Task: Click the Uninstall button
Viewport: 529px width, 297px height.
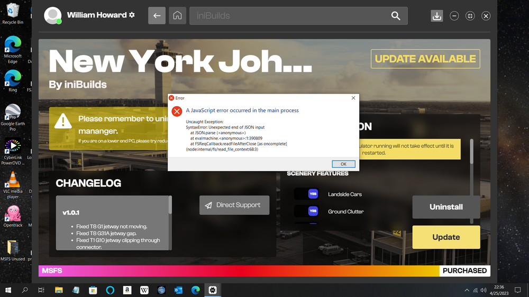Action: [446, 207]
